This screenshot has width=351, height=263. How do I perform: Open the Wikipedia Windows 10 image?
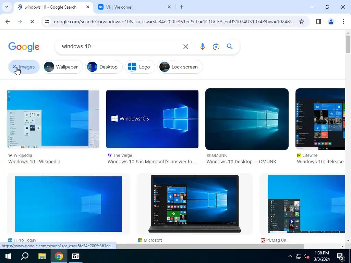coord(53,119)
